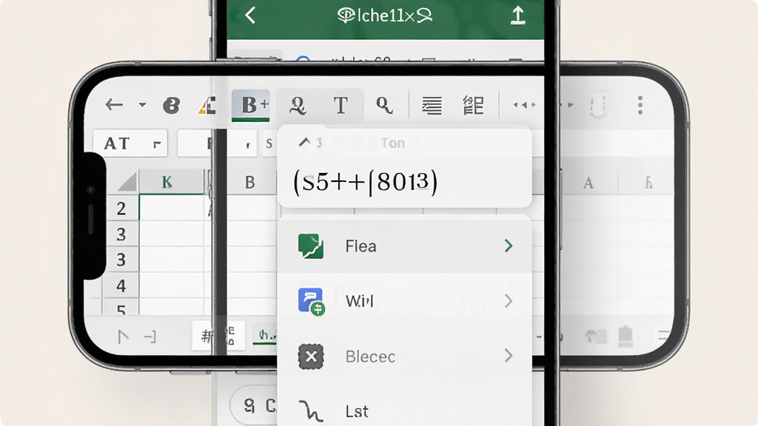Tap the share upload icon in green header

(x=517, y=15)
